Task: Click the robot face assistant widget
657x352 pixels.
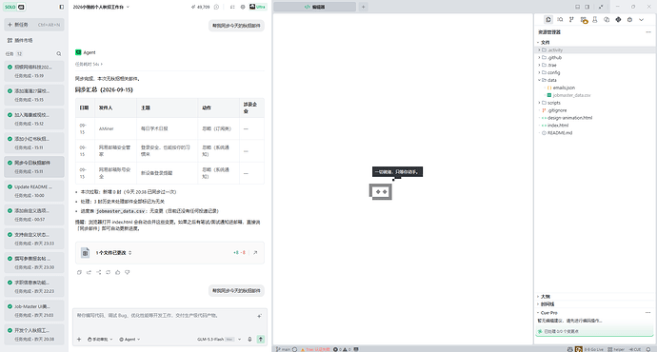Action: pyautogui.click(x=381, y=191)
